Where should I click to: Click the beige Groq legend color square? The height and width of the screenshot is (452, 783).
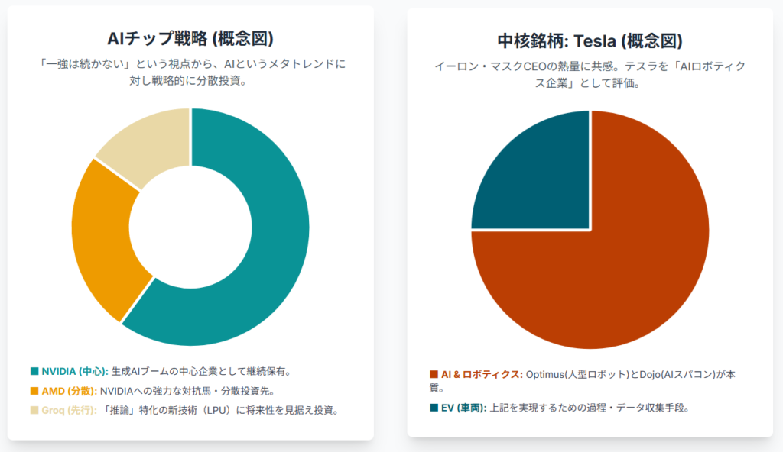34,410
